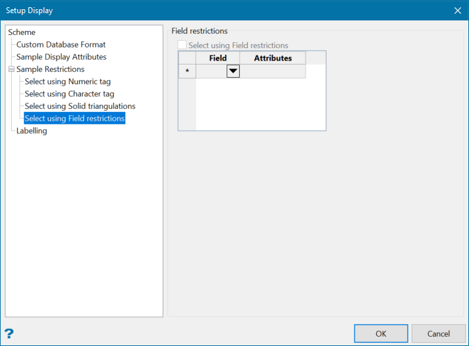Go to Select using Character tag
Viewport: 469px width, 346px height.
tap(69, 94)
